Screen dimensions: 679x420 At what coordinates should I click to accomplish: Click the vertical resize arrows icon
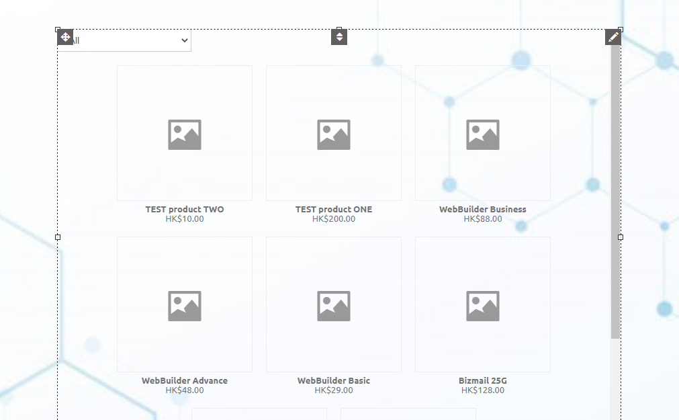tap(339, 37)
